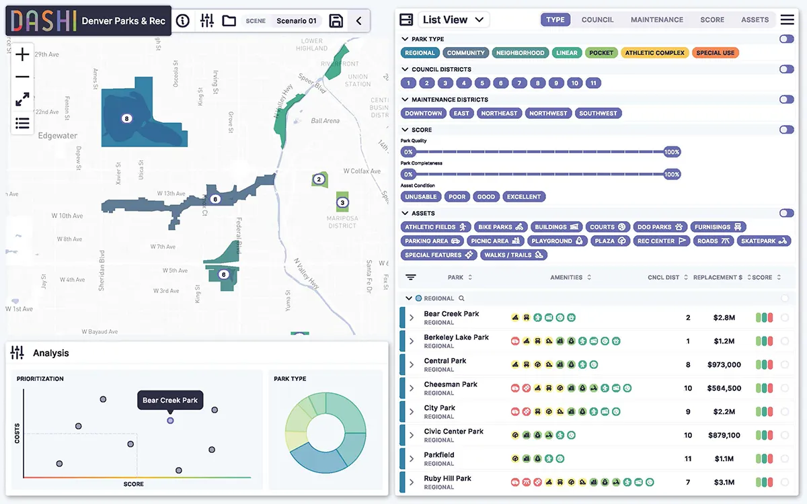Click the Park Quality 100% slider handle
This screenshot has height=504, width=807.
[672, 152]
